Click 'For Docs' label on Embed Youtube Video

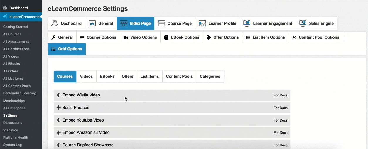pos(281,120)
